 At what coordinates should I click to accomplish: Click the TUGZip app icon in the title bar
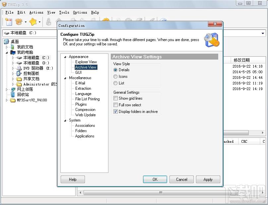click(x=4, y=4)
